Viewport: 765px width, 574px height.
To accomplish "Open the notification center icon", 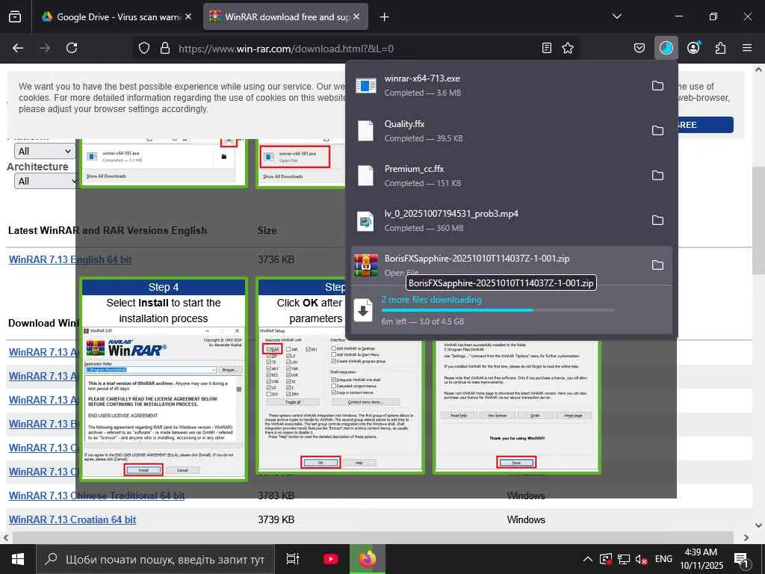I will tap(741, 560).
